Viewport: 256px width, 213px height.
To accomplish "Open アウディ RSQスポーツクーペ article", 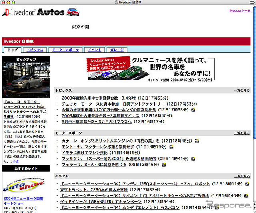I will point(135,184).
